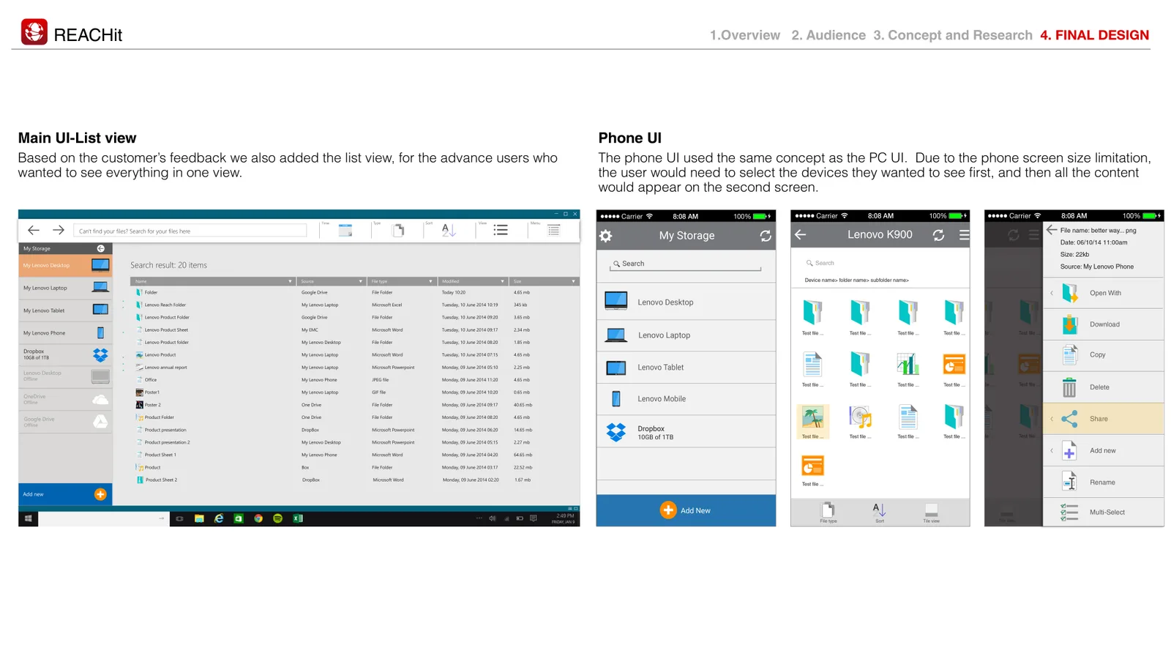Click Search field on Lenovo K900 phone screen
The height and width of the screenshot is (659, 1171).
[880, 263]
